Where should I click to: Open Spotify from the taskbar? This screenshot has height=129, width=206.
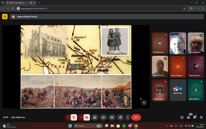[x=124, y=126]
